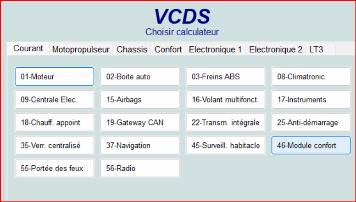The height and width of the screenshot is (202, 356).
Task: Open 03-Freins ABS module
Action: coord(225,76)
